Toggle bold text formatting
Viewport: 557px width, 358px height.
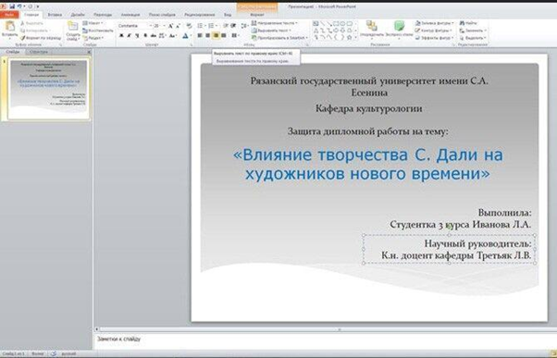tap(121, 35)
